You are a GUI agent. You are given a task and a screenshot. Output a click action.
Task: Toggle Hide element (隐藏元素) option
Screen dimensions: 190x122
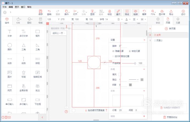click(x=118, y=51)
